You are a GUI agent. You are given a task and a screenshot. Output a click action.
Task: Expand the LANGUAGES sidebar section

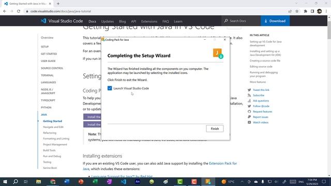point(48,82)
